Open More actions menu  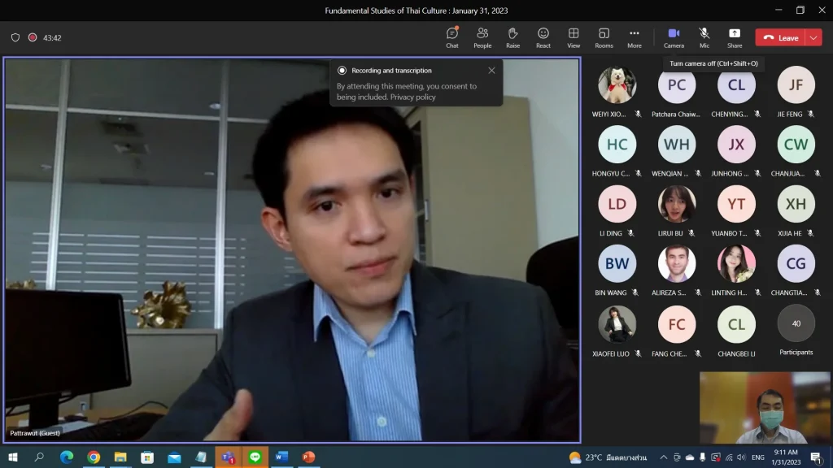[635, 37]
